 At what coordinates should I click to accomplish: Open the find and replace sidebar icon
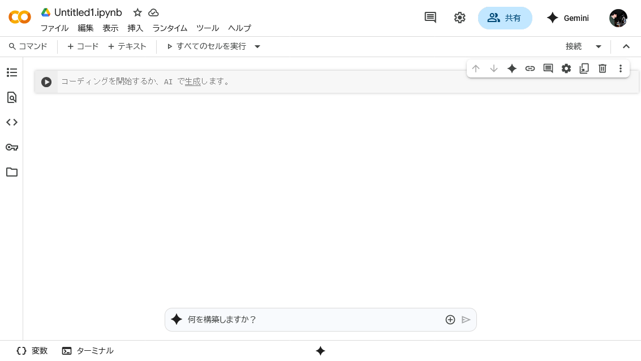[12, 97]
